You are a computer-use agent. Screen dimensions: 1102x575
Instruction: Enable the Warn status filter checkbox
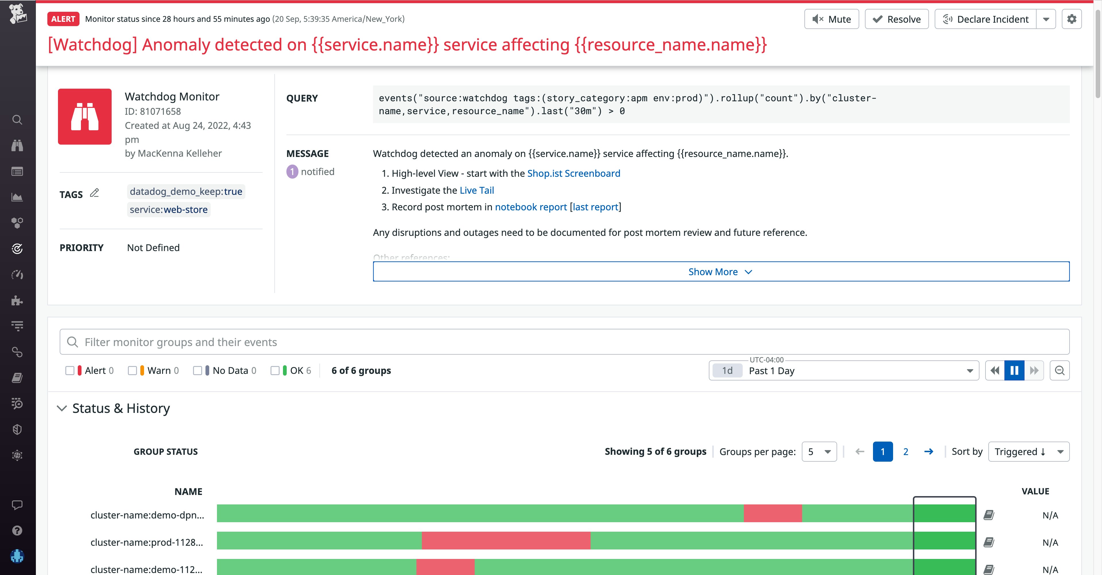pos(132,370)
